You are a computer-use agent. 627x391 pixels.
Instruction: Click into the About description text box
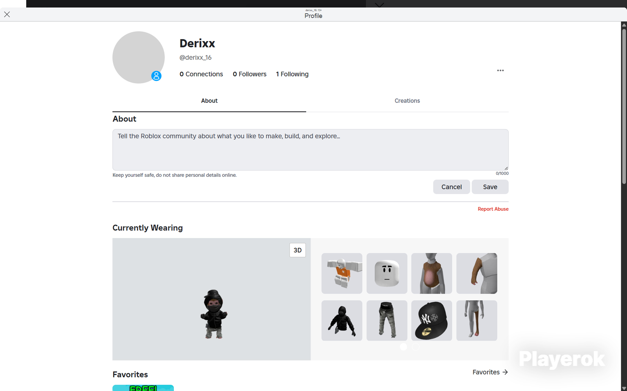coord(311,150)
